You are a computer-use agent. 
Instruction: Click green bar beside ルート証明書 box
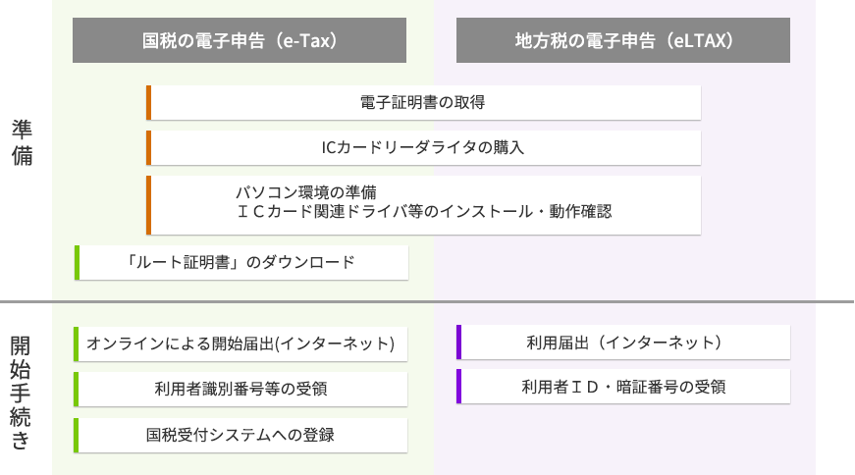(77, 262)
